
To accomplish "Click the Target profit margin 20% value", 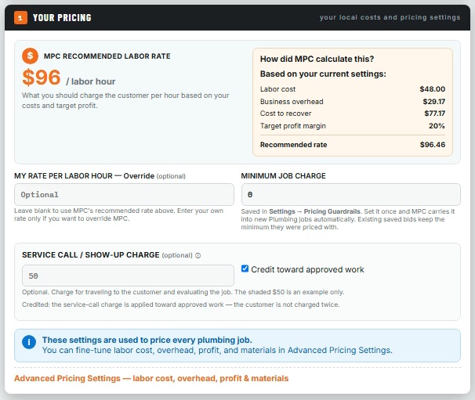I will (x=437, y=126).
